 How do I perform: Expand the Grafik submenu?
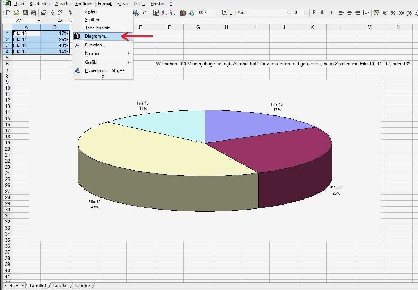click(x=103, y=62)
